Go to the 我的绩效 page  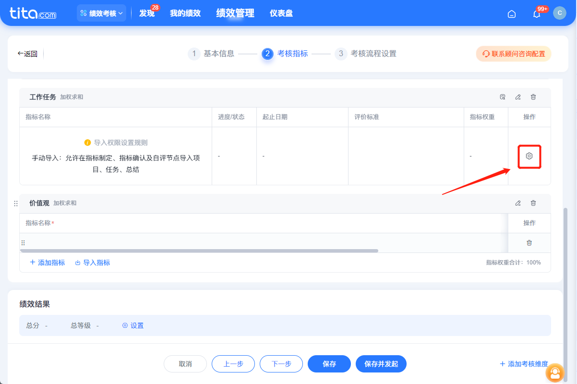coord(186,13)
